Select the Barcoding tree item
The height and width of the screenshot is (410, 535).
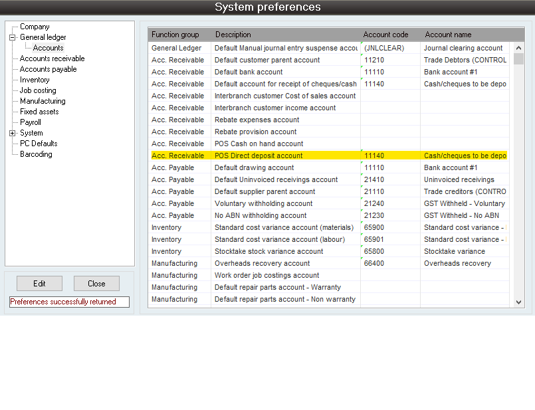coord(36,154)
